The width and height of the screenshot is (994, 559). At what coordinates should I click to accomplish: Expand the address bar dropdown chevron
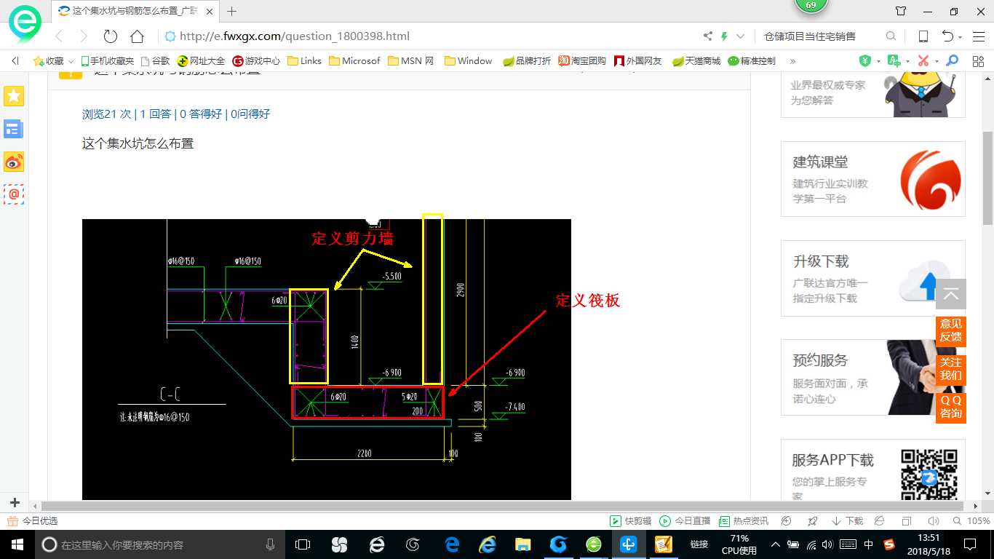coord(741,36)
